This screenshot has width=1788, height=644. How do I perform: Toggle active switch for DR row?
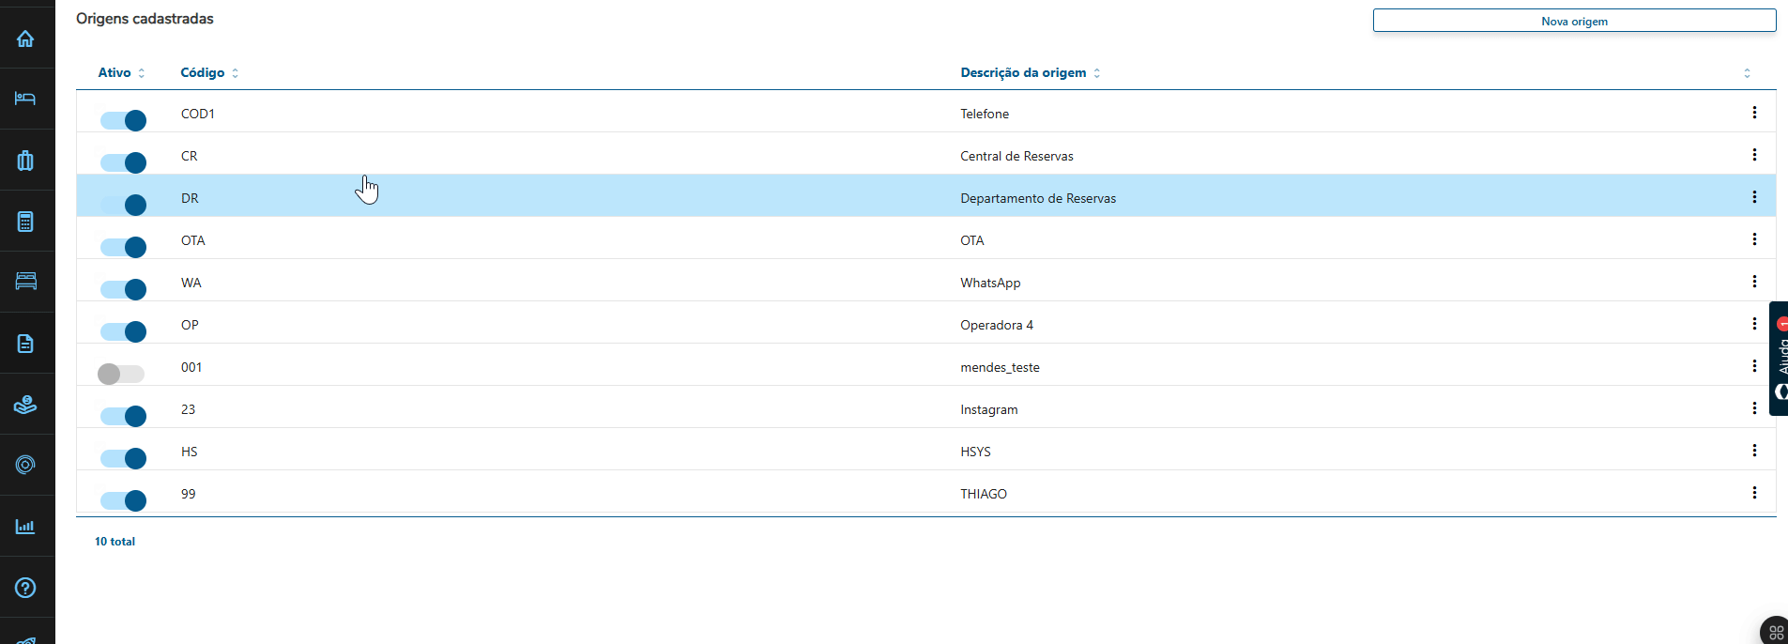[x=123, y=205]
